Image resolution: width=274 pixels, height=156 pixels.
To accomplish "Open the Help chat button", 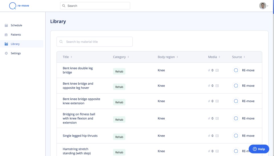I will [x=259, y=149].
